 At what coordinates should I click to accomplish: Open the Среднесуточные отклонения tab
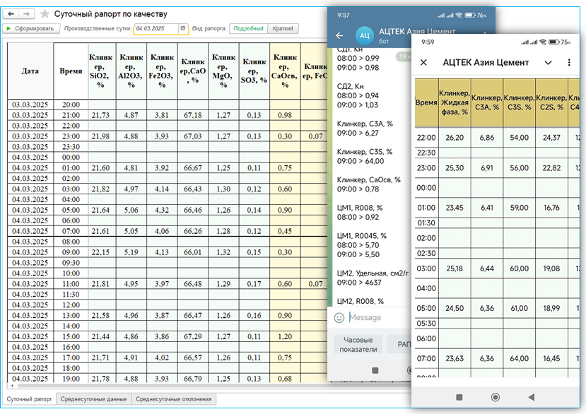click(x=173, y=399)
